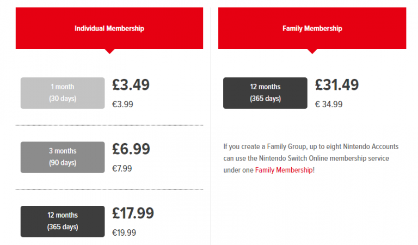Screen dimensions: 418x245
Task: Click the £3.49 price
Action: [131, 85]
